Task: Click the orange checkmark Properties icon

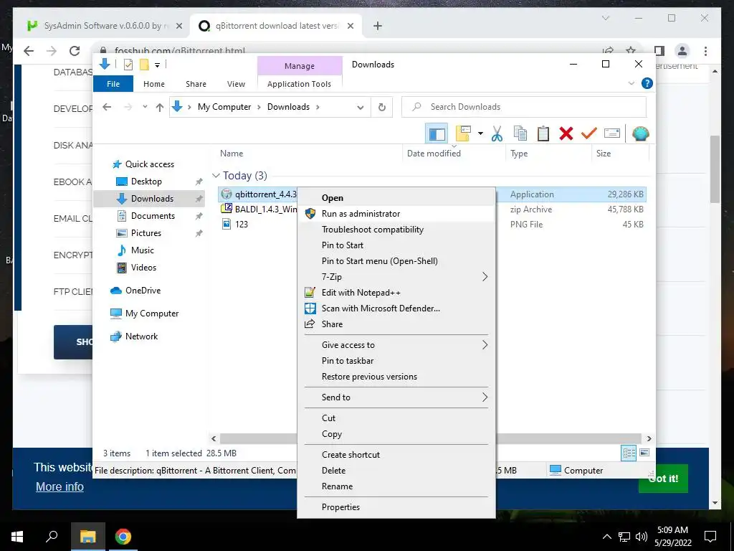Action: pyautogui.click(x=589, y=133)
